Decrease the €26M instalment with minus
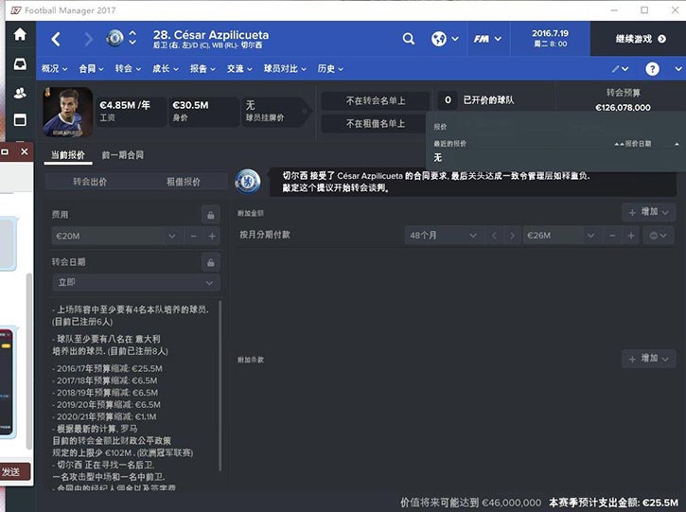The width and height of the screenshot is (686, 512). tap(612, 236)
